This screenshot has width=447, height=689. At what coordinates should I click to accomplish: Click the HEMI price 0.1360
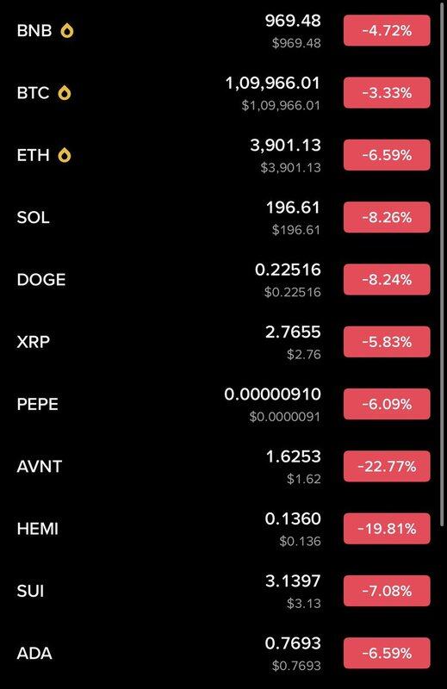(293, 519)
